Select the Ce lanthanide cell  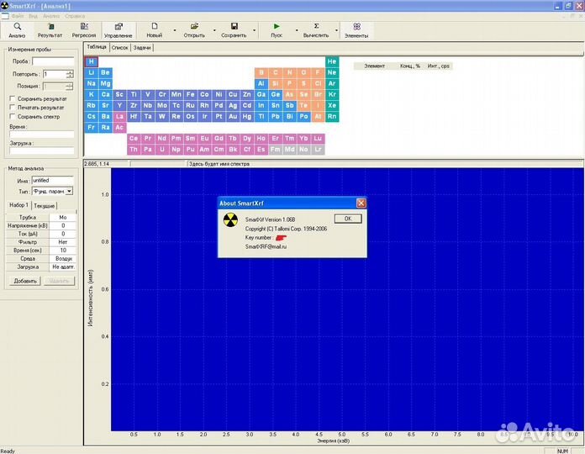click(134, 139)
